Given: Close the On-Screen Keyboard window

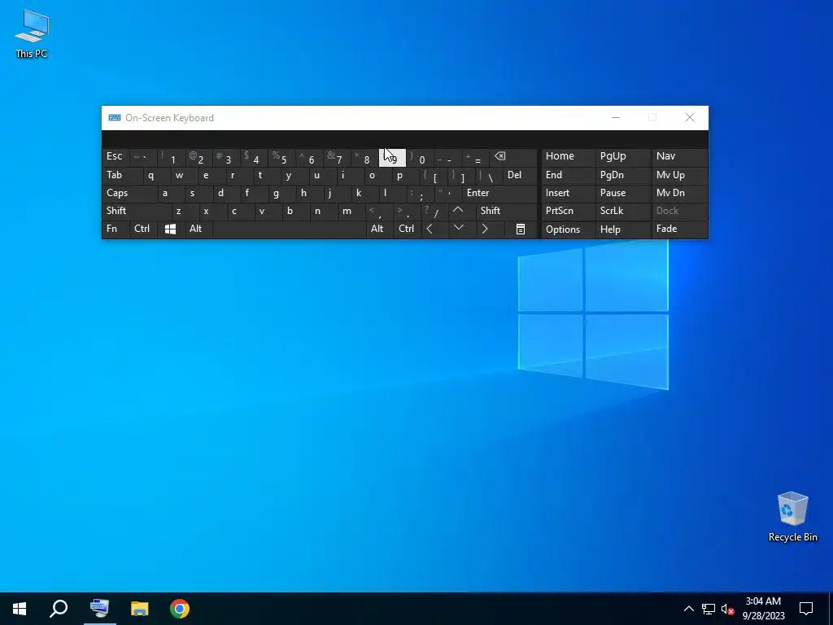Looking at the screenshot, I should click(x=690, y=117).
